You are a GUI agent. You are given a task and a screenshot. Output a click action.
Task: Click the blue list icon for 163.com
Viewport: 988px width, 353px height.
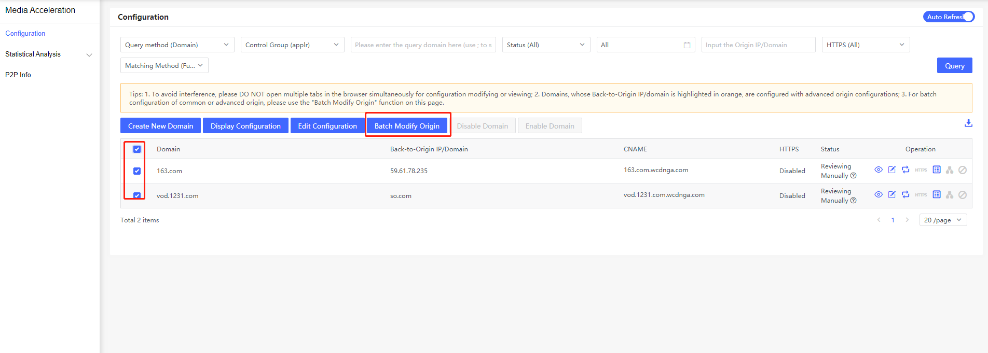click(937, 170)
